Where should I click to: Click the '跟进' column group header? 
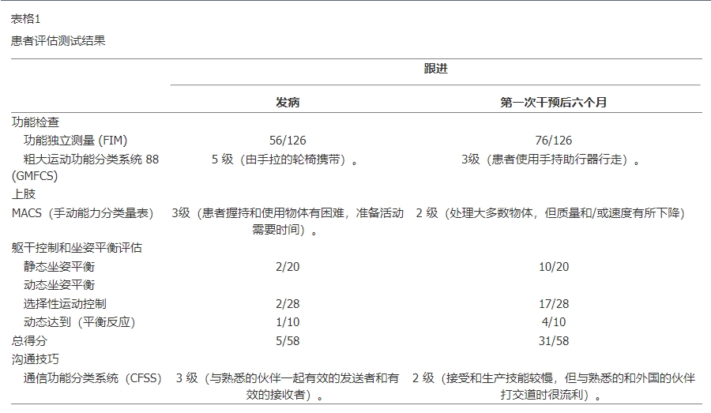[436, 69]
